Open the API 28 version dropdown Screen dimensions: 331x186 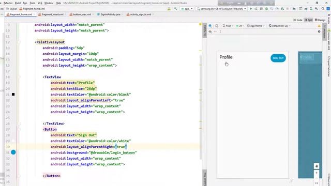click(240, 26)
